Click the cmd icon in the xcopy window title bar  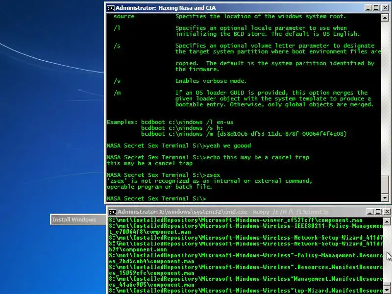(113, 212)
